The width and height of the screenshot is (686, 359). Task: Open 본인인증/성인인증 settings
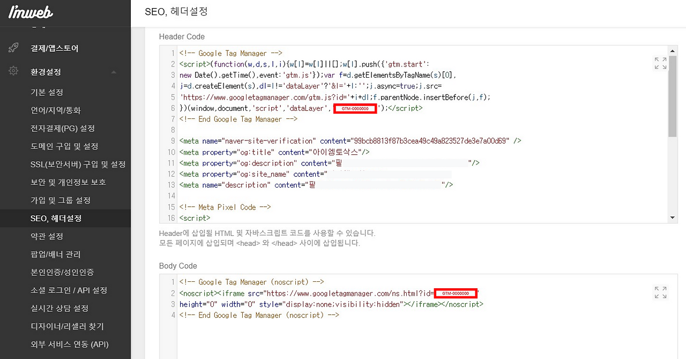62,272
